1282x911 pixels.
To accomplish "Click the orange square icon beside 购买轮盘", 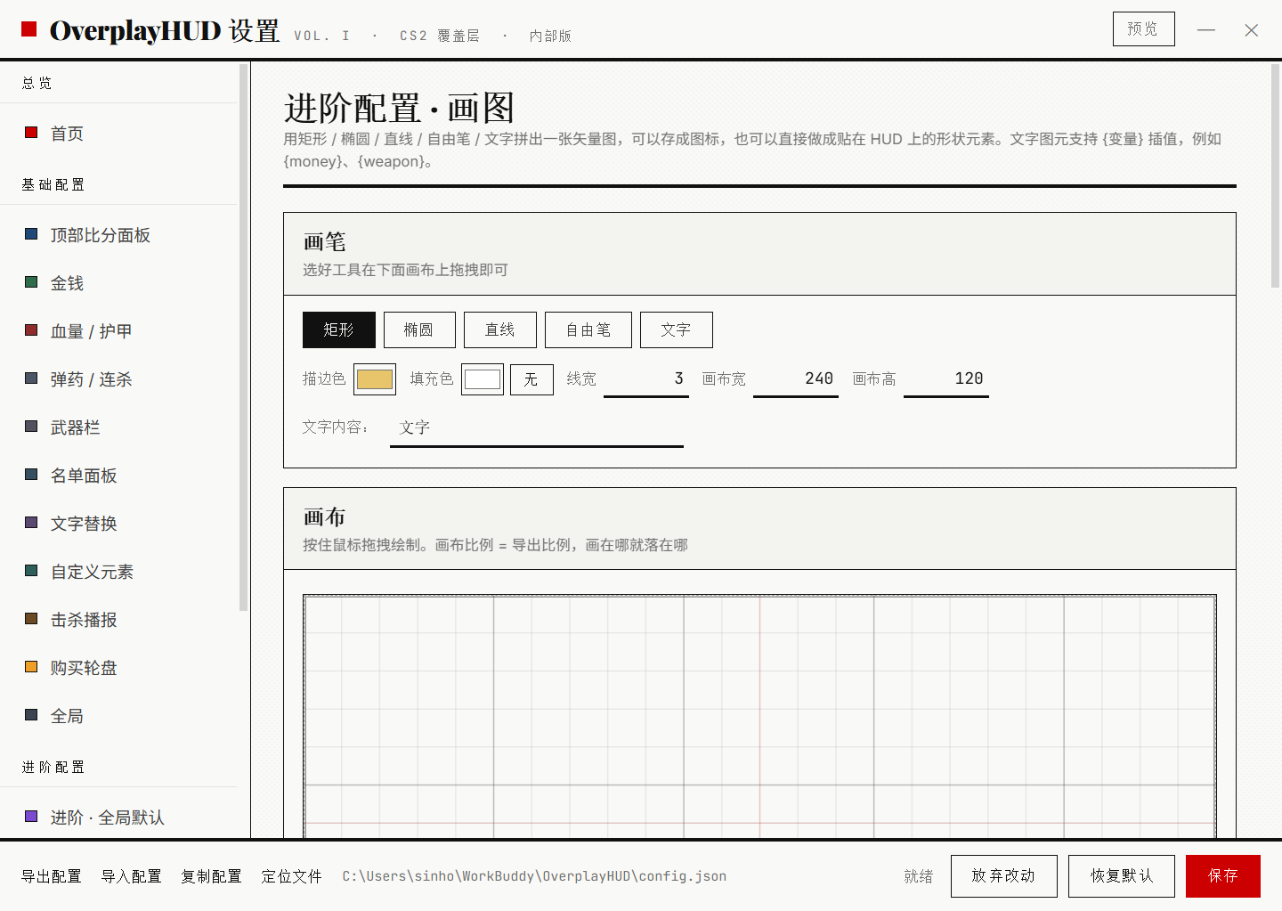I will click(31, 667).
